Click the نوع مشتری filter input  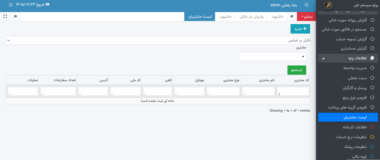223,91
